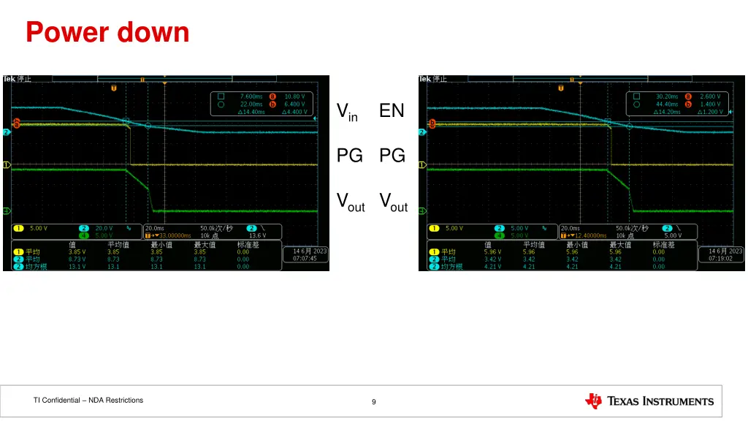Select channel 1 ground marker on the Vin scope

click(7, 164)
